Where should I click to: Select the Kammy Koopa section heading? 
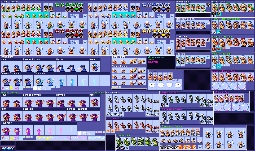[10, 93]
